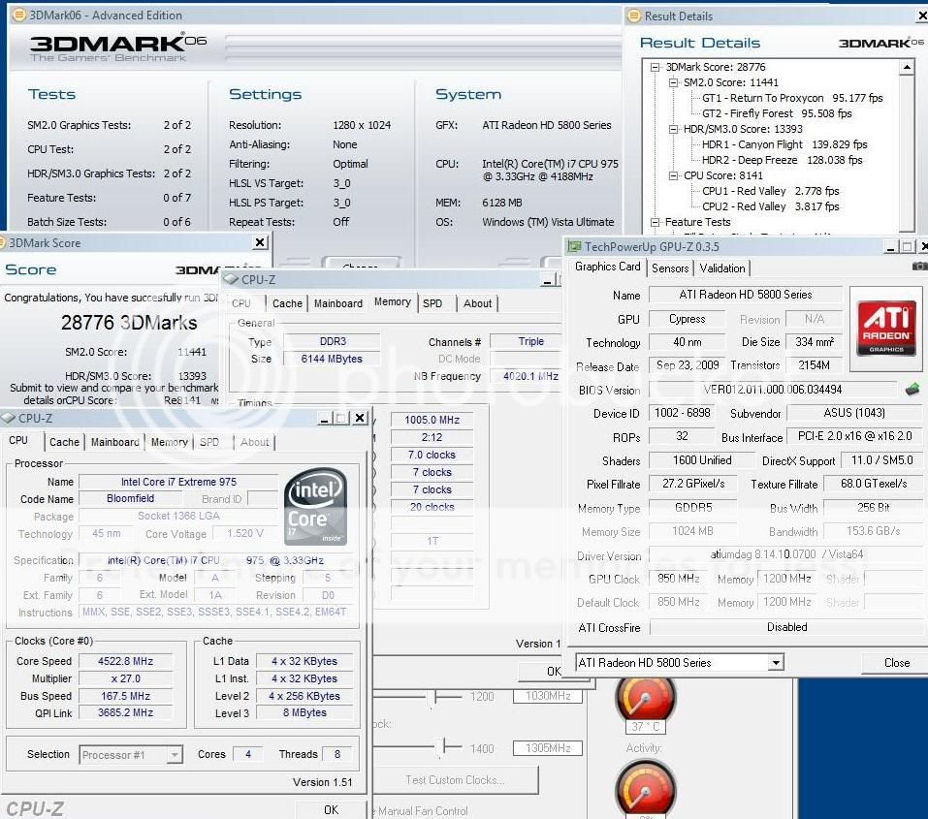Collapse the CPU Score tree node
928x819 pixels.
[675, 176]
